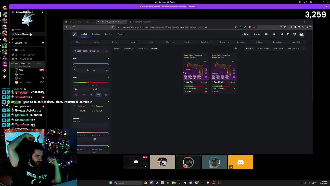
Task: Check the Normal checkbox
Action: (93, 111)
